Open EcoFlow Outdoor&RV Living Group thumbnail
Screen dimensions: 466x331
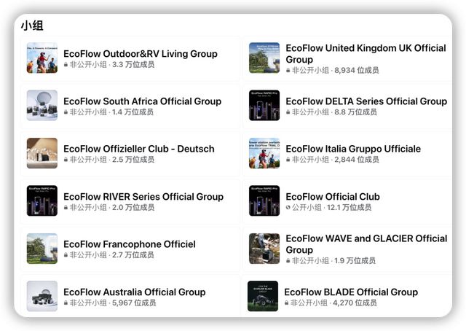42,58
